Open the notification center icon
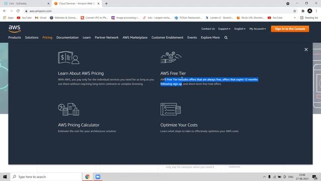Screen dimensions: 321x181 [314, 176]
